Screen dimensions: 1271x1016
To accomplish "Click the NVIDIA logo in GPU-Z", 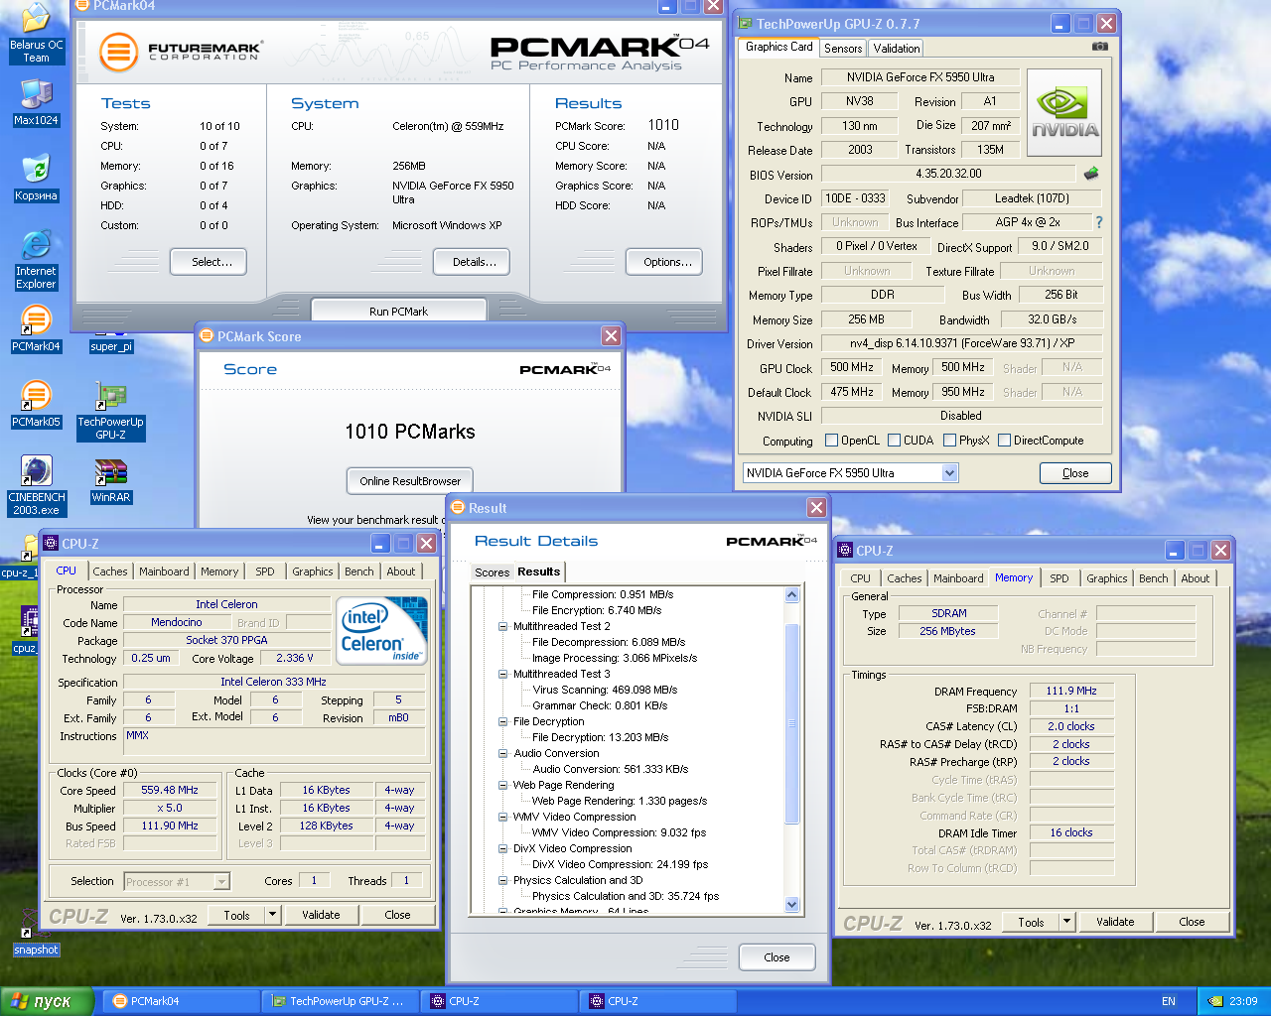I will (x=1064, y=113).
